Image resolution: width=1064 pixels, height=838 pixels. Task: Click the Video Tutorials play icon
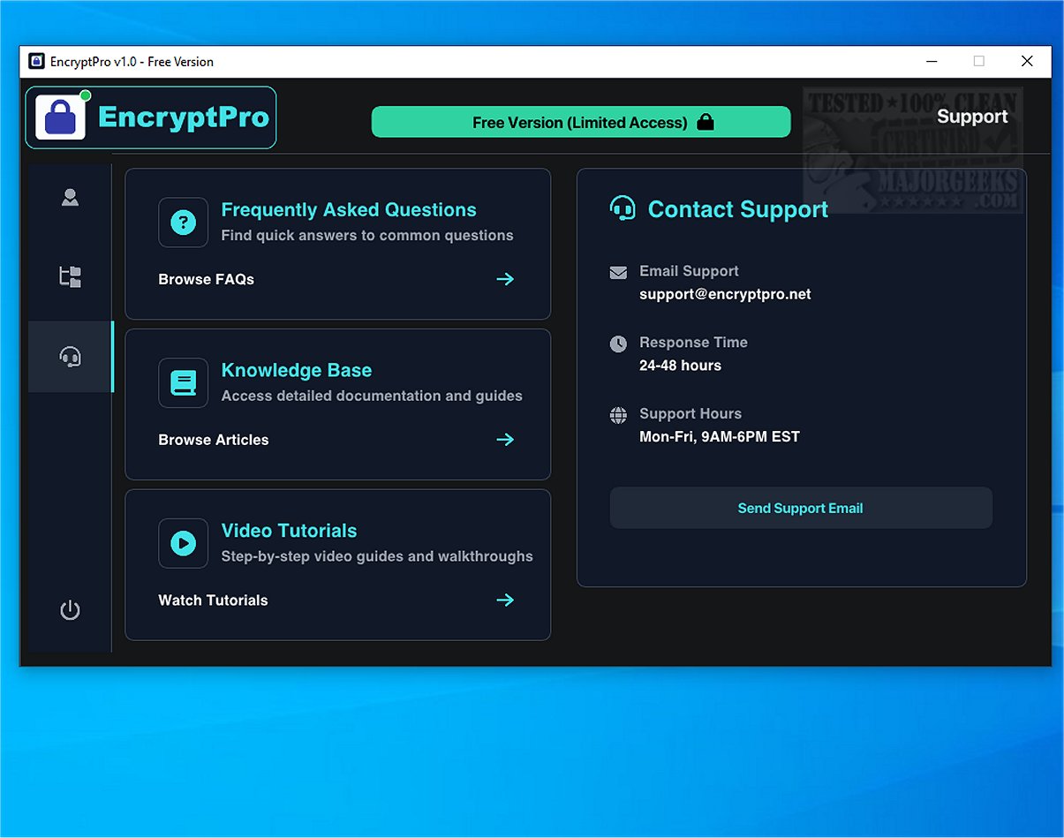tap(183, 543)
